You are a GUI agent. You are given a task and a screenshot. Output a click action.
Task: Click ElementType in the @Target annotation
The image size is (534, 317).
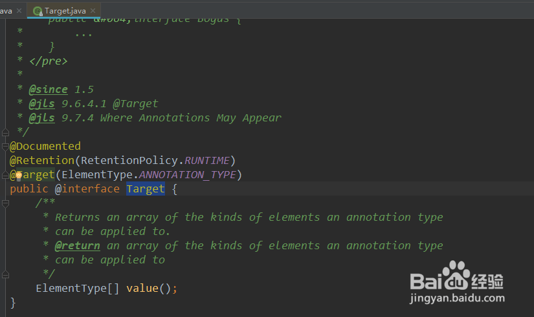tap(97, 174)
